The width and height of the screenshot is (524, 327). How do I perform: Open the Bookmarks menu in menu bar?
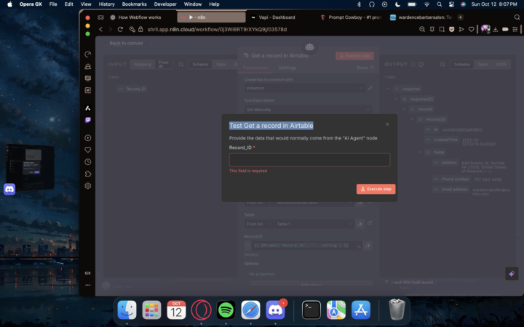(x=134, y=4)
